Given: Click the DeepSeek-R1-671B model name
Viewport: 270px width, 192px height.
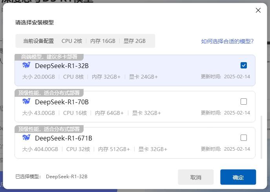Looking at the screenshot, I should click(64, 138).
